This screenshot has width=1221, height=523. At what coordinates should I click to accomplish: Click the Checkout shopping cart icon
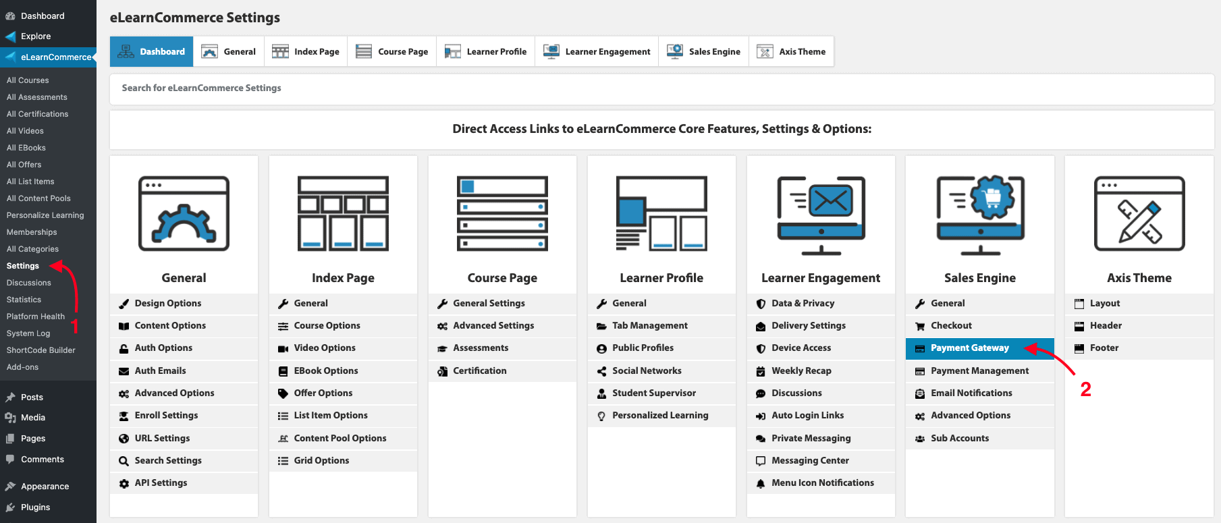point(920,326)
